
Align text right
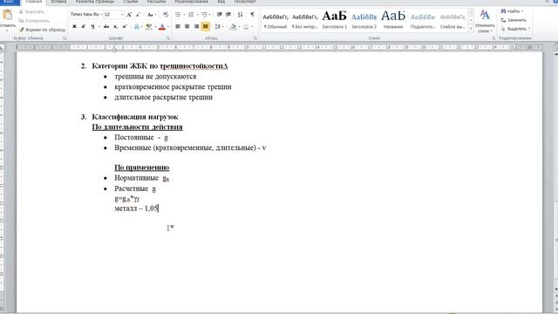coord(196,26)
